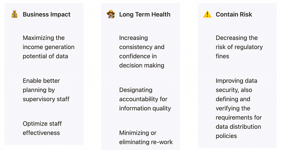Select the Business Impact heading
Image resolution: width=281 pixels, height=150 pixels.
(x=47, y=14)
